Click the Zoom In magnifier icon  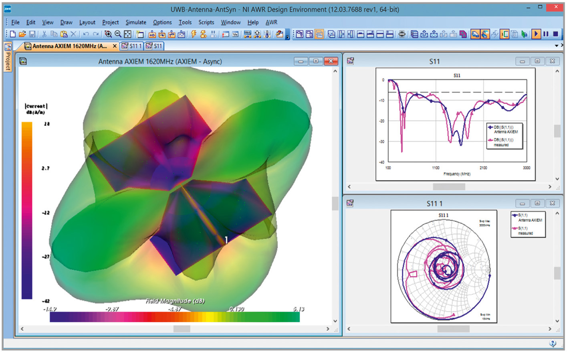pos(108,34)
